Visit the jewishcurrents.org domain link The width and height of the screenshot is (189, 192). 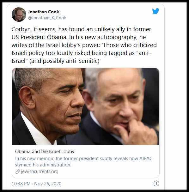pos(40,171)
